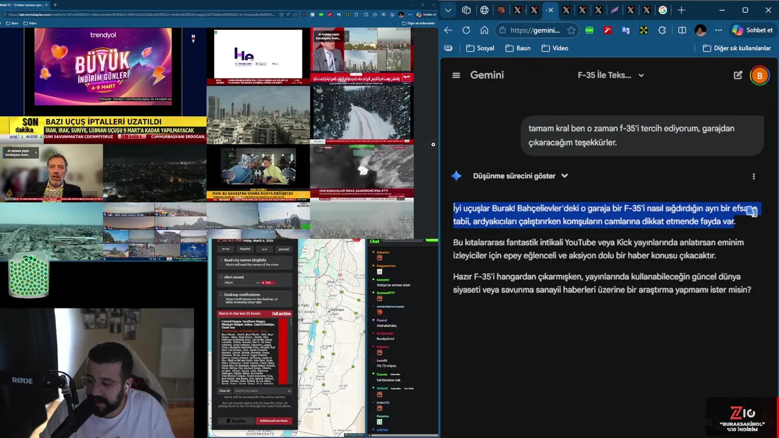The height and width of the screenshot is (438, 779).
Task: Open Diğer sık kullanılanlar in left browser
Action: point(418,23)
